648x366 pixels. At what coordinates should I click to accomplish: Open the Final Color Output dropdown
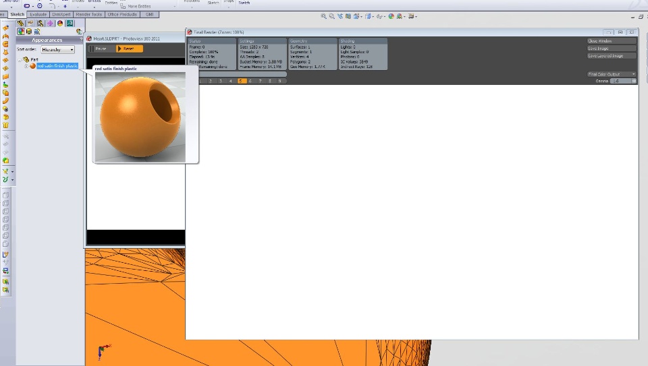pyautogui.click(x=612, y=74)
